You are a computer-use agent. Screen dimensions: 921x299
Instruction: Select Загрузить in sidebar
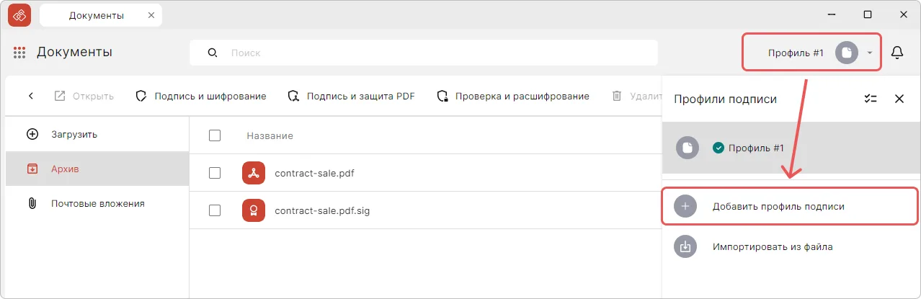[x=97, y=134]
